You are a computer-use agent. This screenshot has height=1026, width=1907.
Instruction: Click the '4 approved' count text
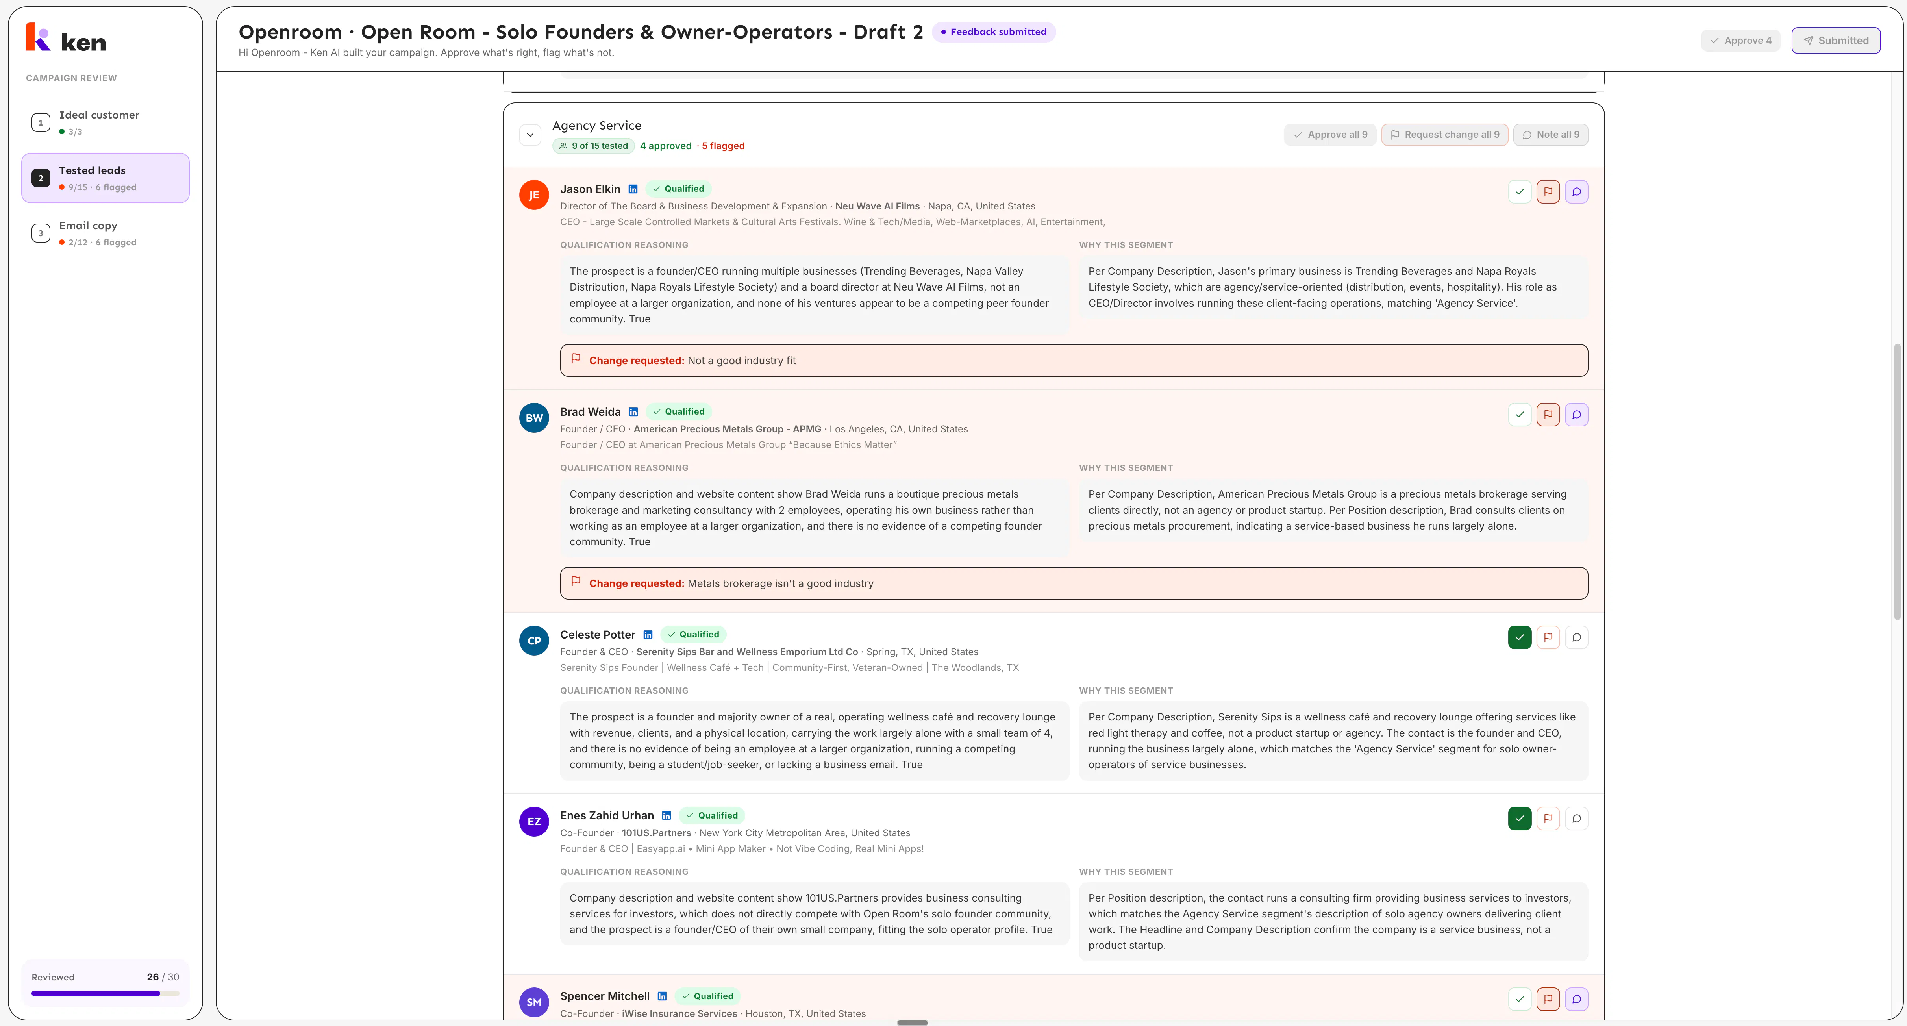click(666, 146)
